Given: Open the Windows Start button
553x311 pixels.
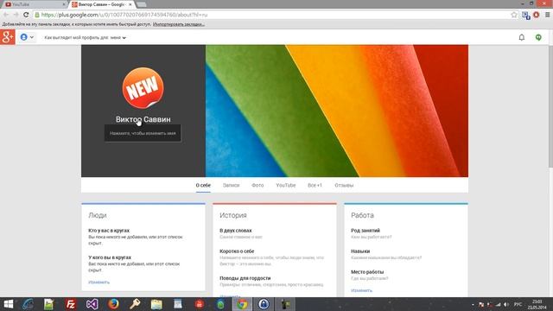Looking at the screenshot, I should tap(8, 304).
